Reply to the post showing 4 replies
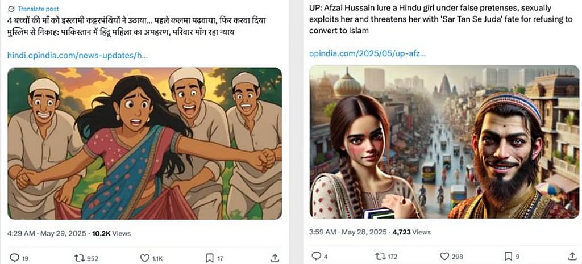 (x=317, y=256)
